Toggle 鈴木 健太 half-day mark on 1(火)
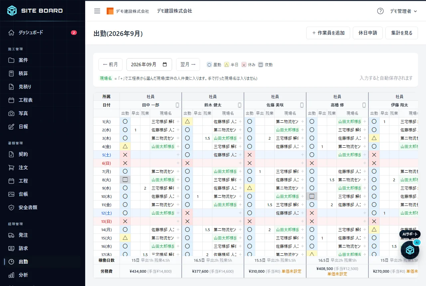 click(x=187, y=122)
